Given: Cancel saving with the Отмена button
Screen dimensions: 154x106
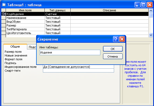Looking at the screenshot, I should coord(113,57).
